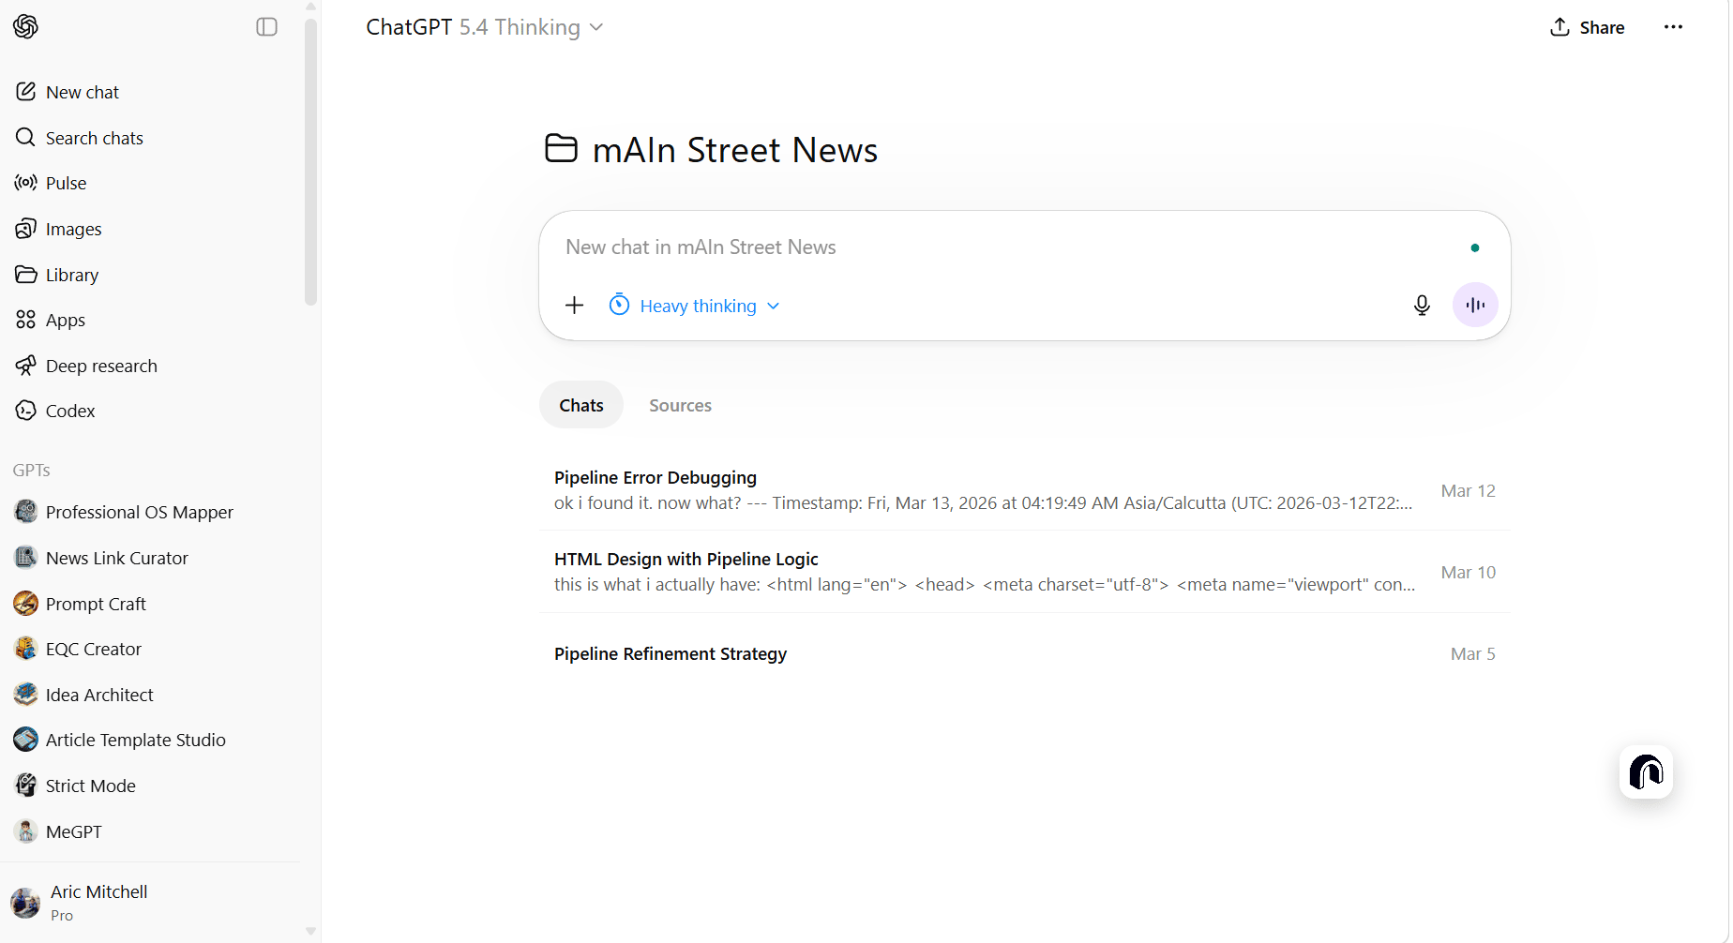The height and width of the screenshot is (943, 1733).
Task: Toggle the sidebar collapse button
Action: point(266,27)
